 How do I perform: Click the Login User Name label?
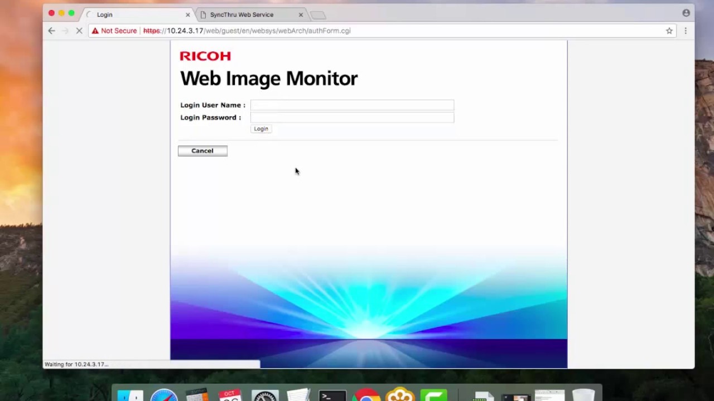click(x=213, y=105)
